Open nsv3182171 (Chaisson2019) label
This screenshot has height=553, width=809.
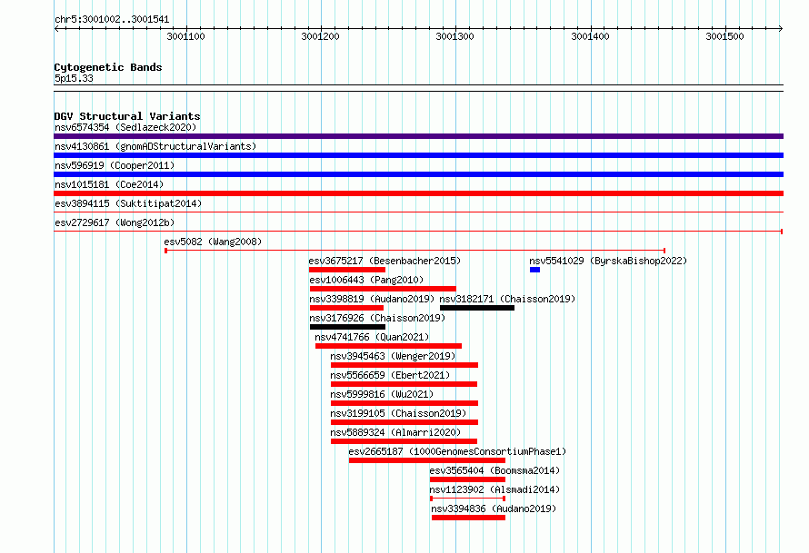click(507, 299)
